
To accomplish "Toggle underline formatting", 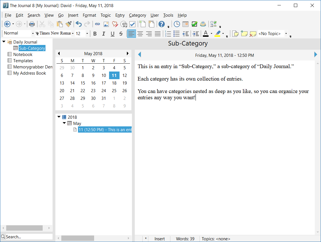I will click(x=112, y=34).
